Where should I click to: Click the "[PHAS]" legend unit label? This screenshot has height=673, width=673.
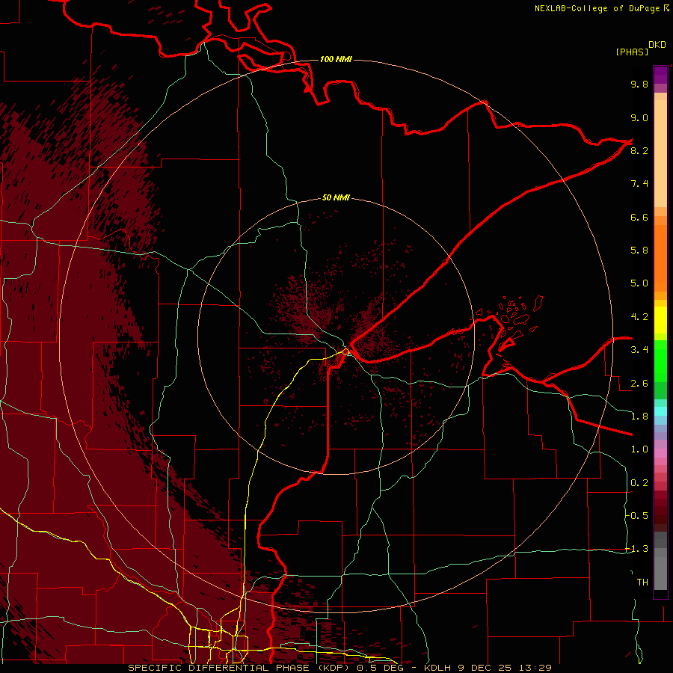(x=632, y=52)
